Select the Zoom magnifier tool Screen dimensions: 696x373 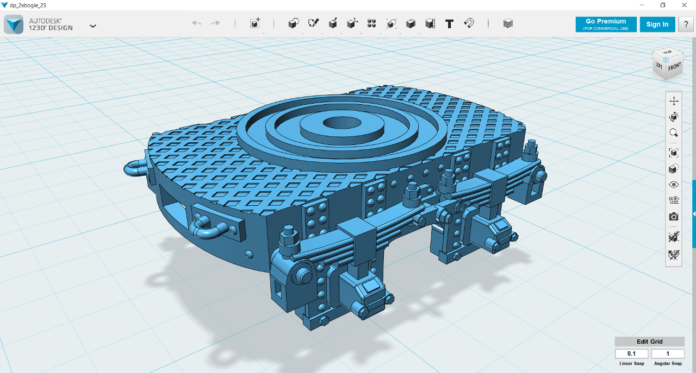(674, 132)
